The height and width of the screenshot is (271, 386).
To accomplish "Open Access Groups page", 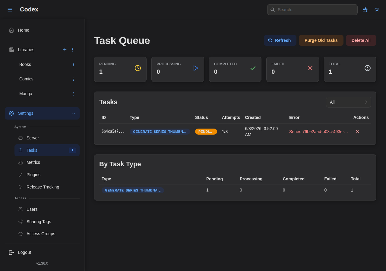I will (x=47, y=234).
